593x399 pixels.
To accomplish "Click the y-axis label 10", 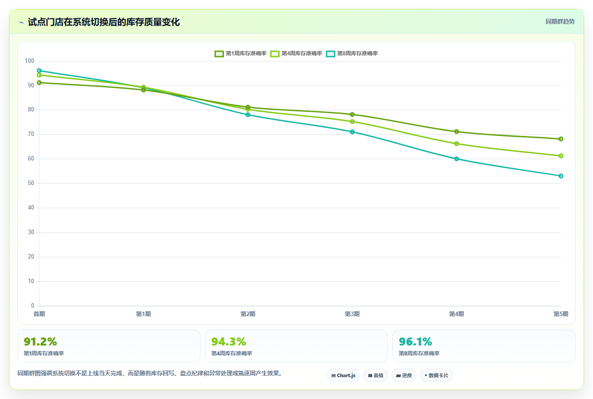I will pyautogui.click(x=31, y=281).
